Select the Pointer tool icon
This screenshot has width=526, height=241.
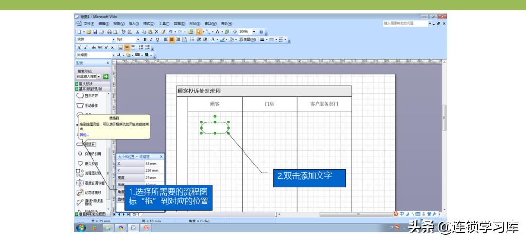(x=199, y=32)
